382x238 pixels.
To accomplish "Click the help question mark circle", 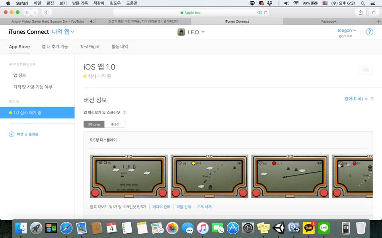I will coord(369,32).
